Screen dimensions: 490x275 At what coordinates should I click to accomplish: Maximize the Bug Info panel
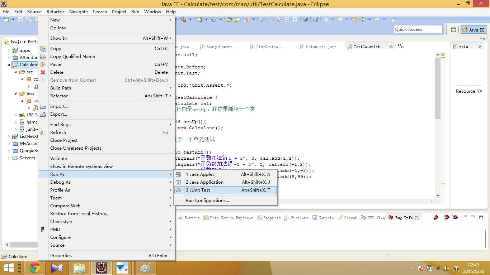pos(481,217)
